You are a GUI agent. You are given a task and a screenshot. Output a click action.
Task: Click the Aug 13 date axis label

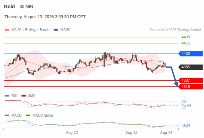tap(131, 132)
